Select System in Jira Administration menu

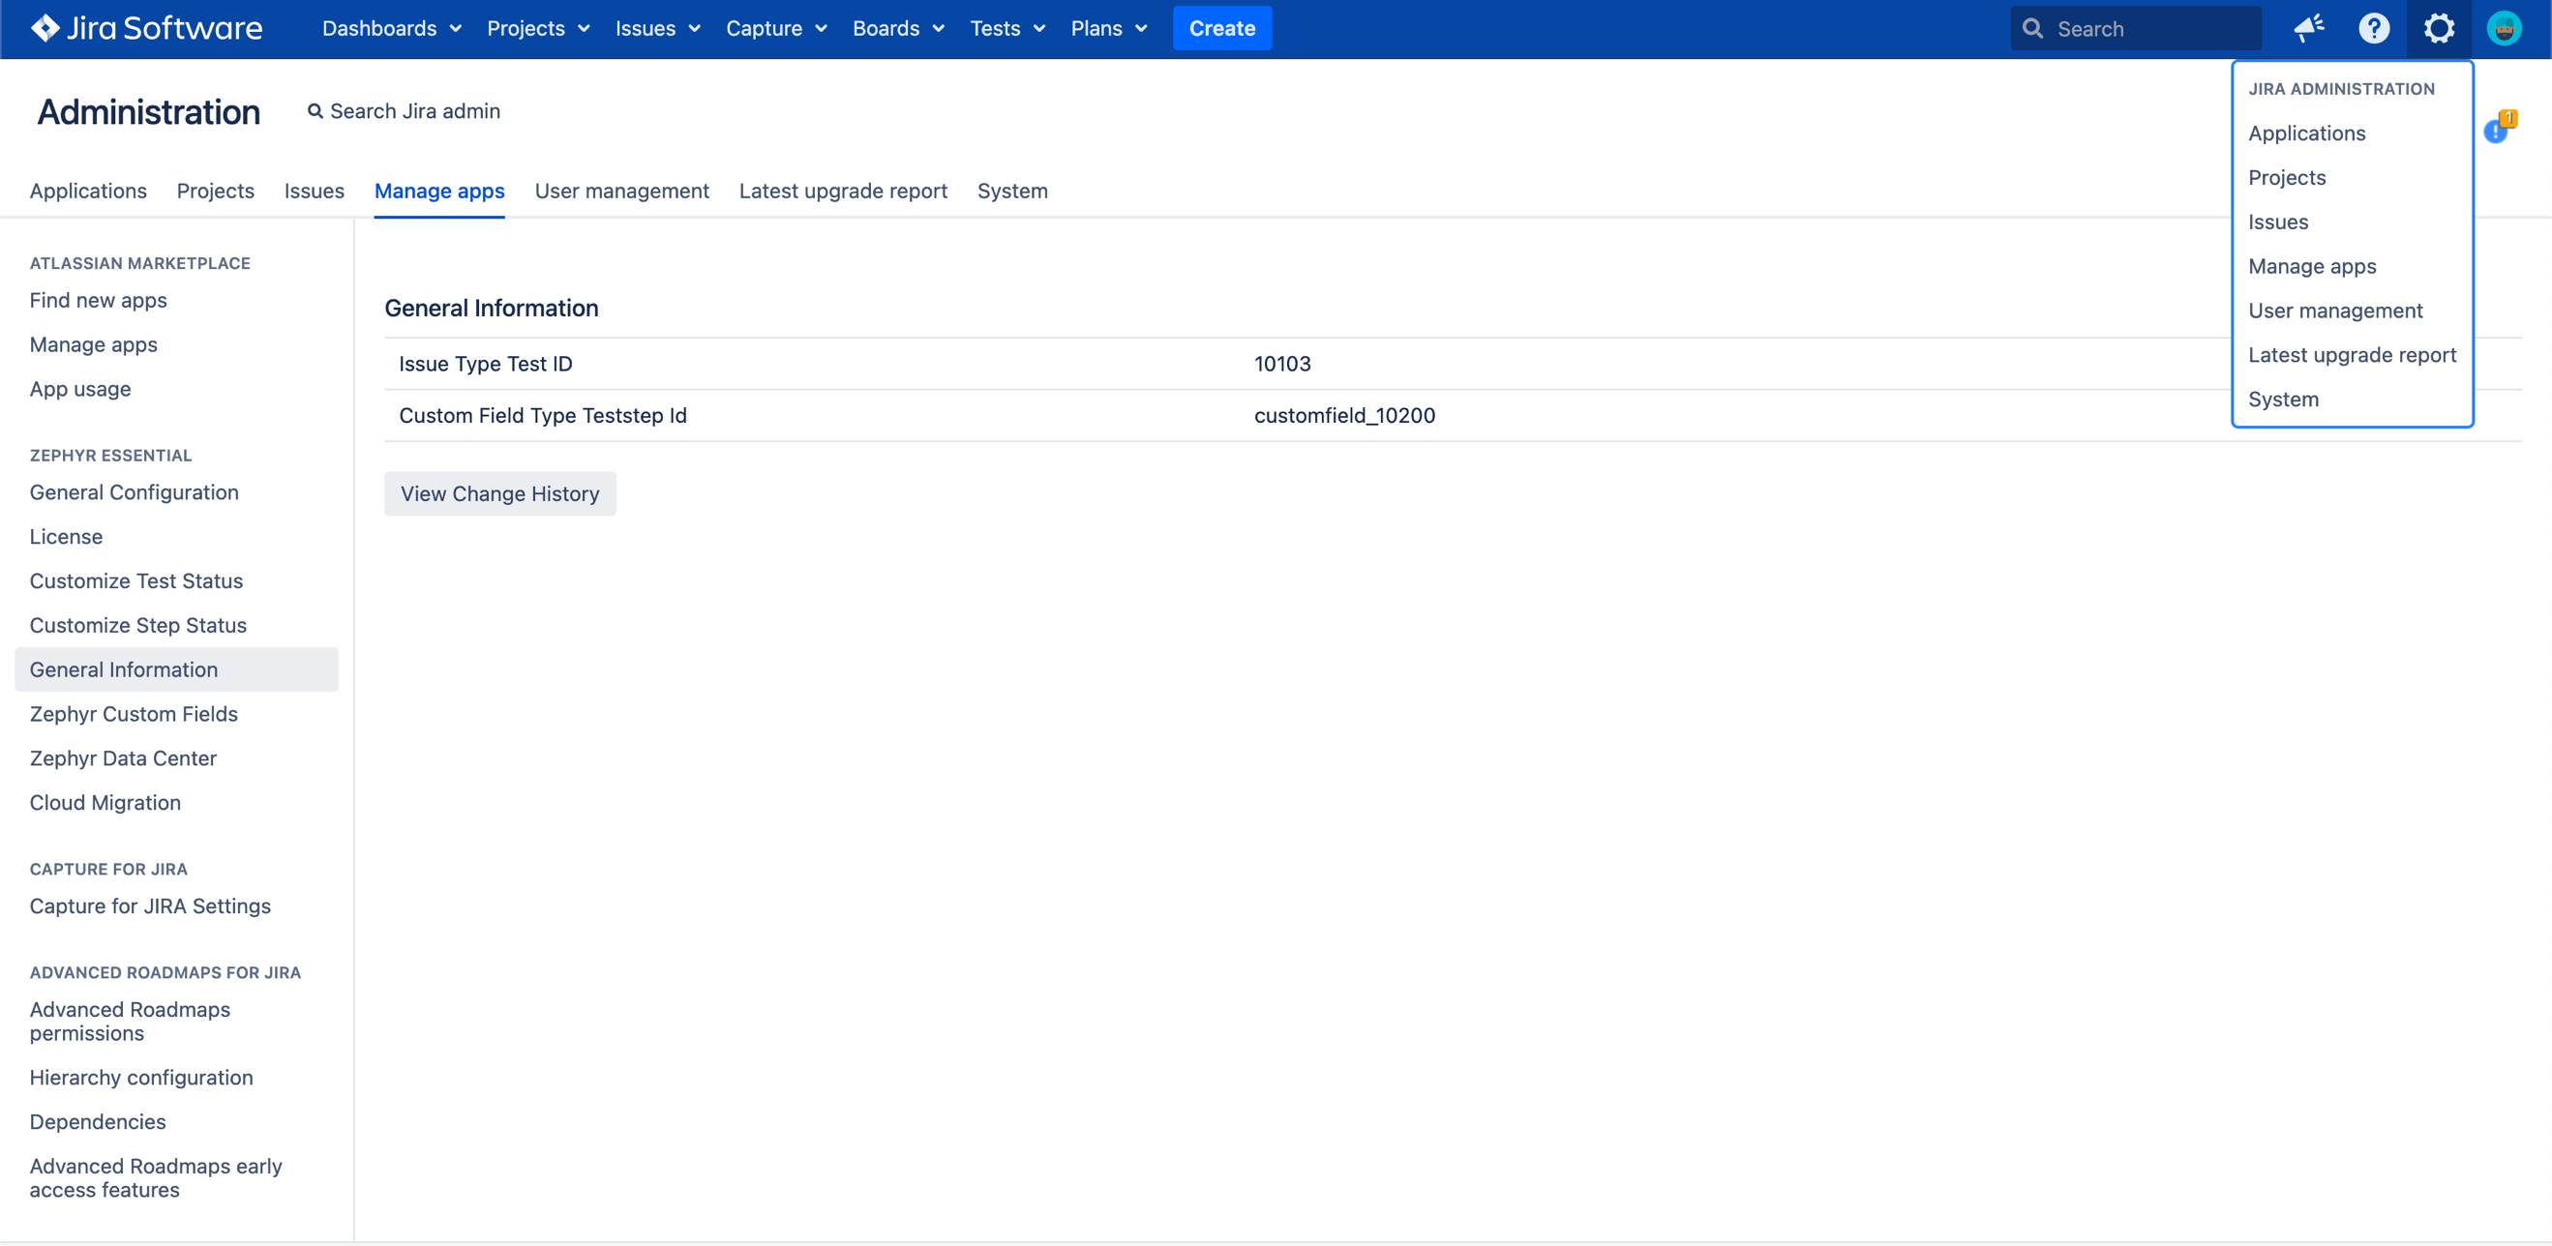click(x=2283, y=400)
